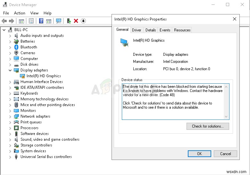Switch to the Details tab

(x=151, y=30)
